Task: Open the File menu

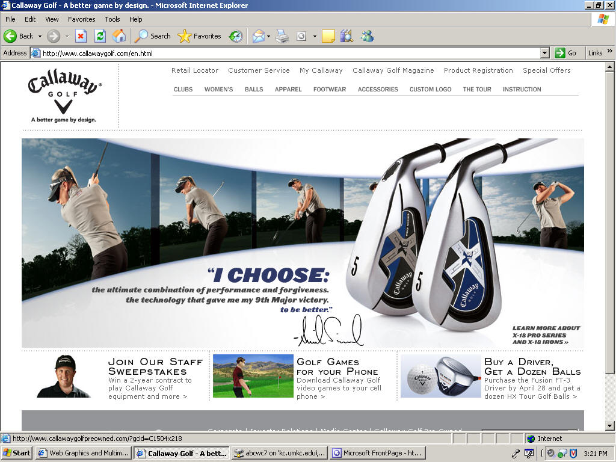Action: pos(10,19)
